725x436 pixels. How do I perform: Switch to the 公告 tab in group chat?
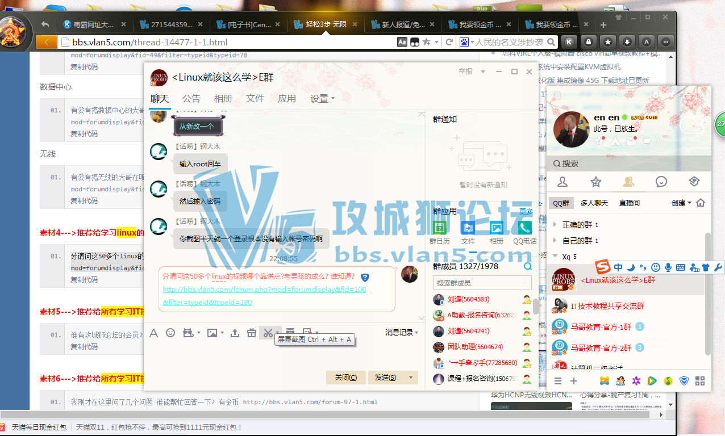191,98
